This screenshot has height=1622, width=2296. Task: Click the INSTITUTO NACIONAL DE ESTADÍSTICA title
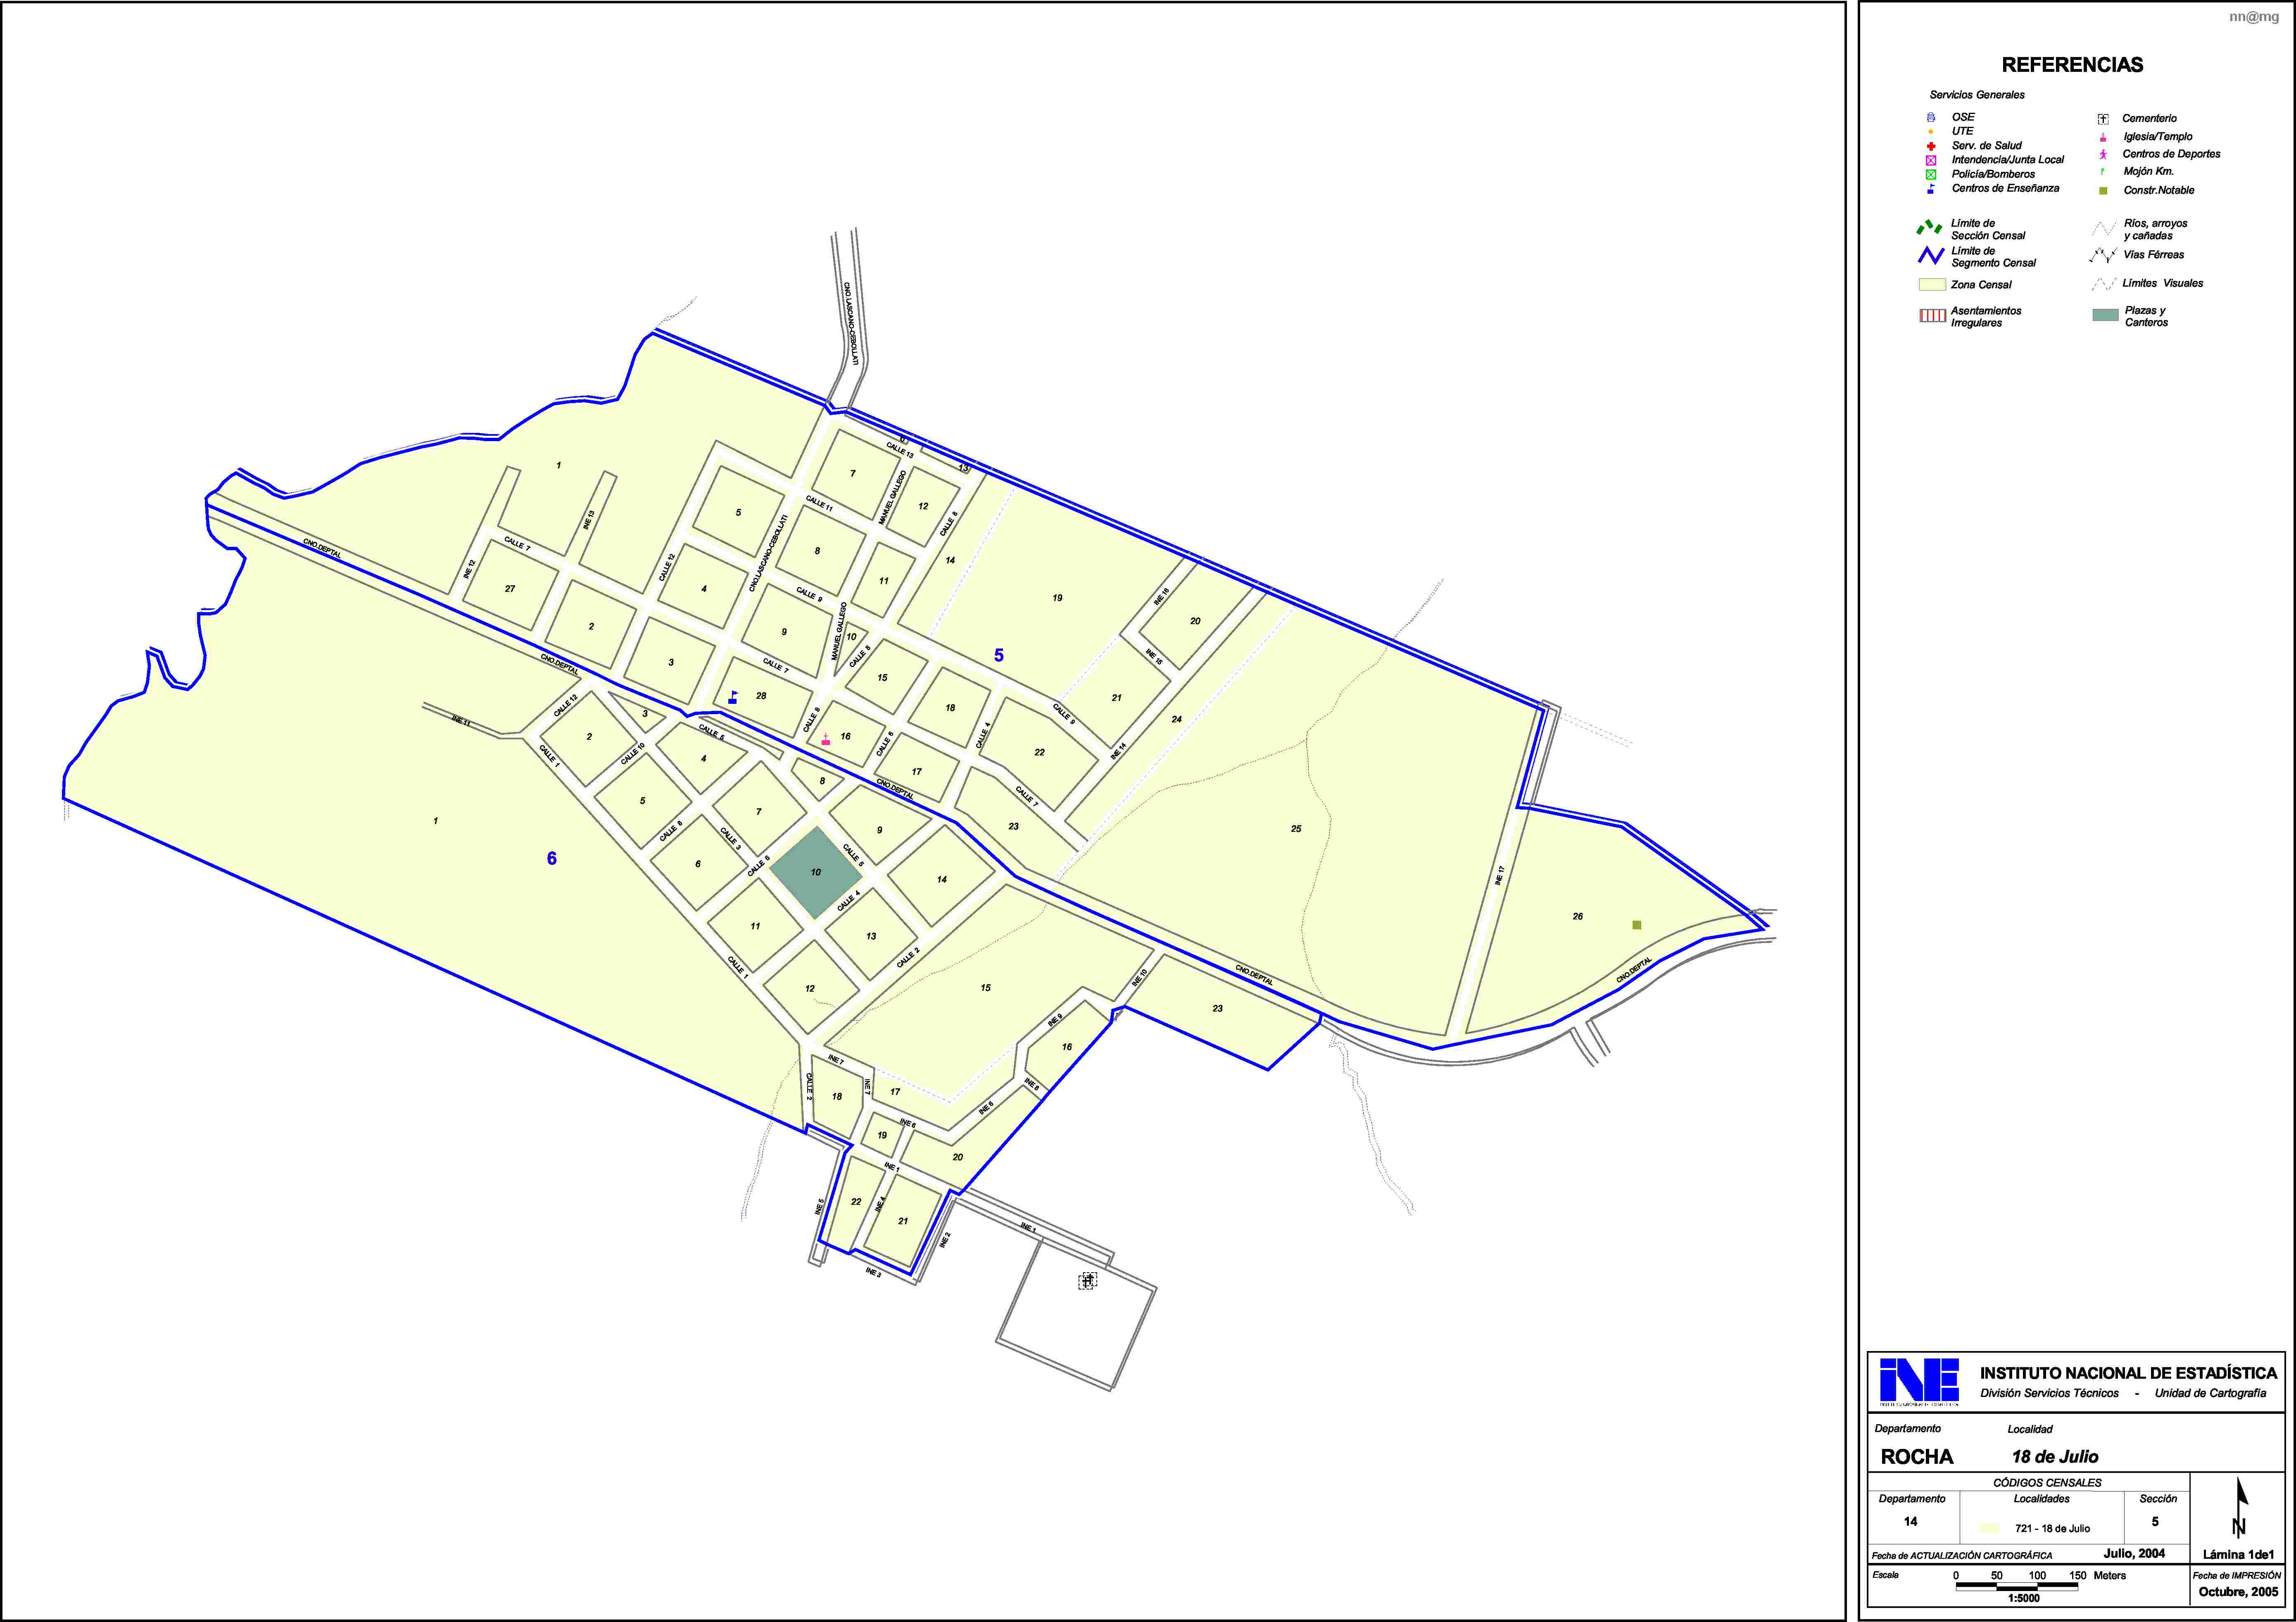tap(2129, 1373)
